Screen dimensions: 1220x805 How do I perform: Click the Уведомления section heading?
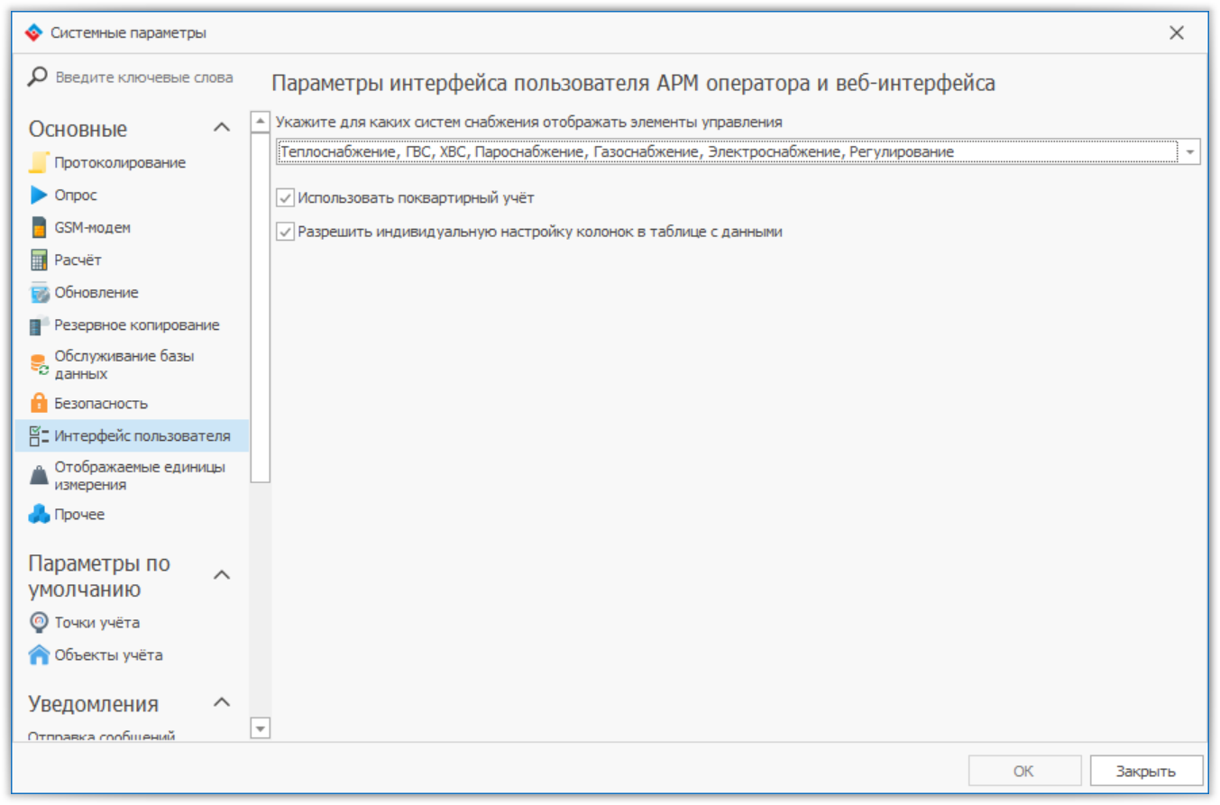pyautogui.click(x=94, y=703)
